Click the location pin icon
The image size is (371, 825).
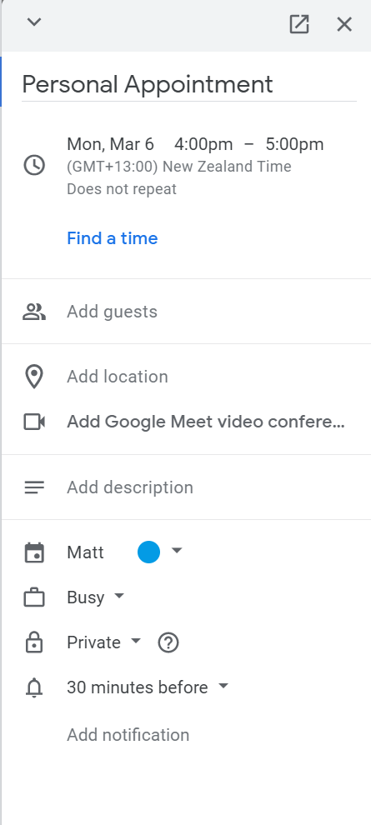(34, 377)
